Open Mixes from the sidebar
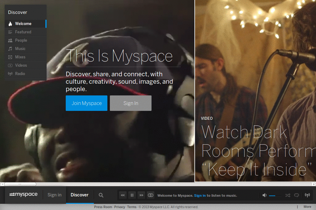316x210 pixels. point(26,57)
